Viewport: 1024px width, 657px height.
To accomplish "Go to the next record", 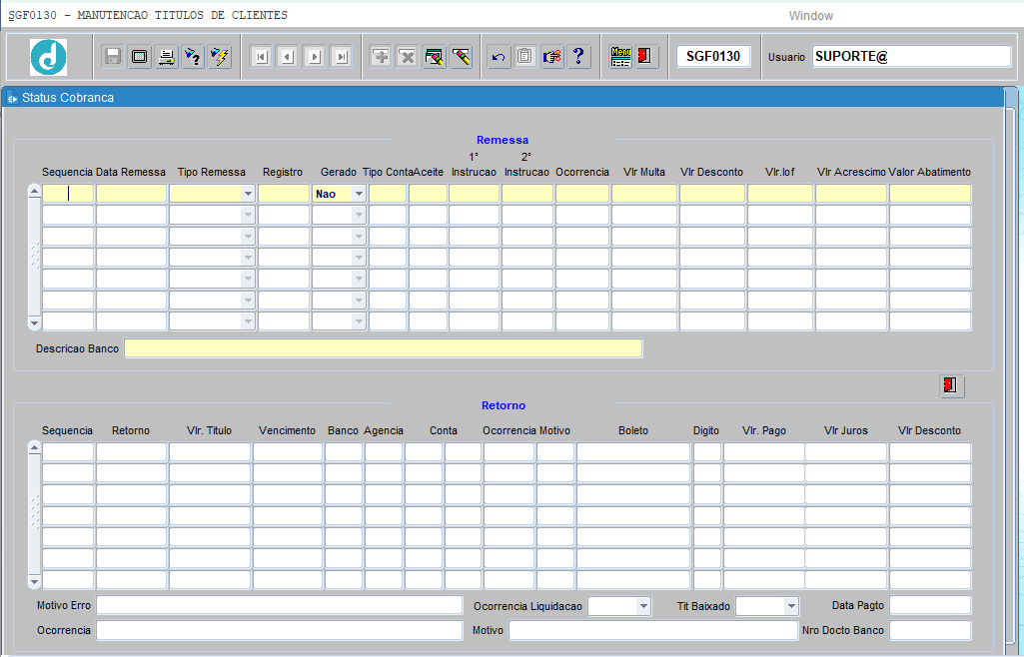I will tap(315, 57).
